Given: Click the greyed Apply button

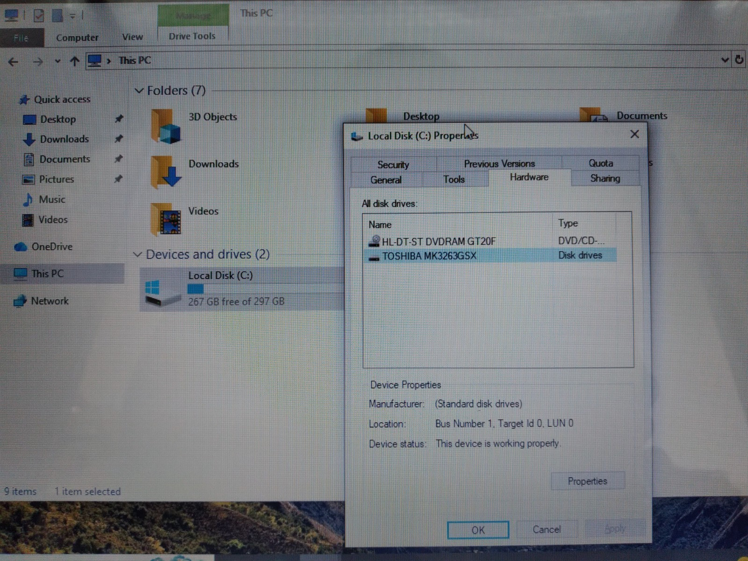Looking at the screenshot, I should (615, 529).
